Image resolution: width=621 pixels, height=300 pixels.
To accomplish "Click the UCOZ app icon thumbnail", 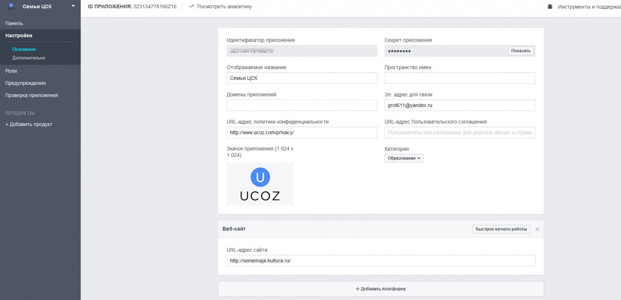I will (x=260, y=184).
